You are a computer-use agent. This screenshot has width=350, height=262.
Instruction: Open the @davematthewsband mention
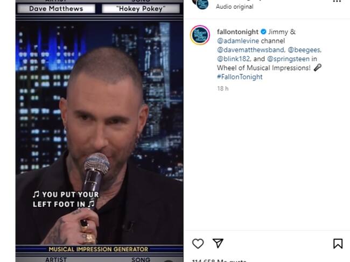(251, 49)
